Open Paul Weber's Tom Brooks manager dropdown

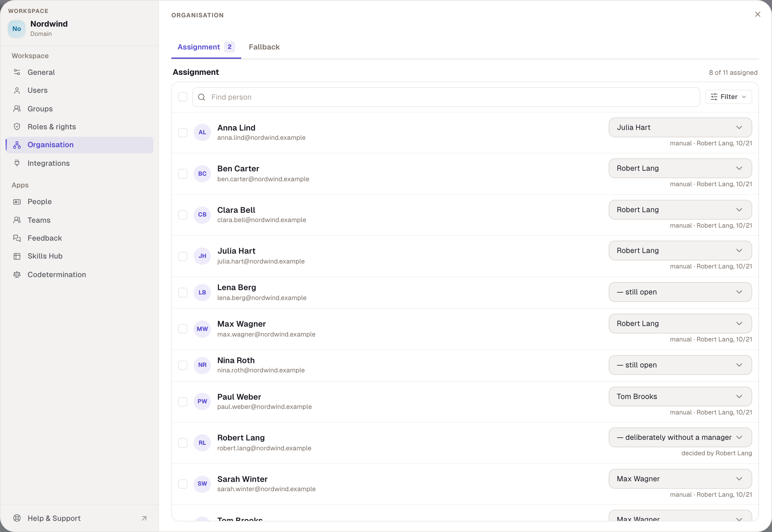680,396
